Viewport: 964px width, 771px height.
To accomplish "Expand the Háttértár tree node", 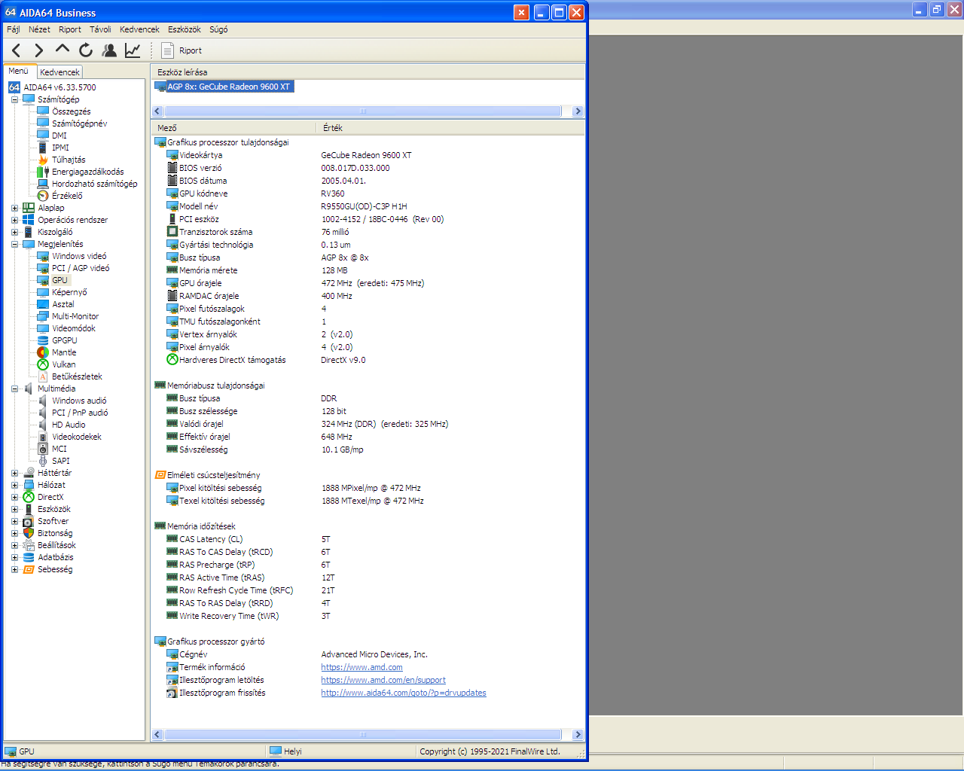I will pyautogui.click(x=14, y=473).
